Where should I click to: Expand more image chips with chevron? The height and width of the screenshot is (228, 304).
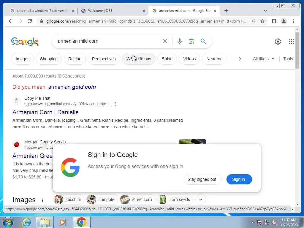[x=201, y=199]
